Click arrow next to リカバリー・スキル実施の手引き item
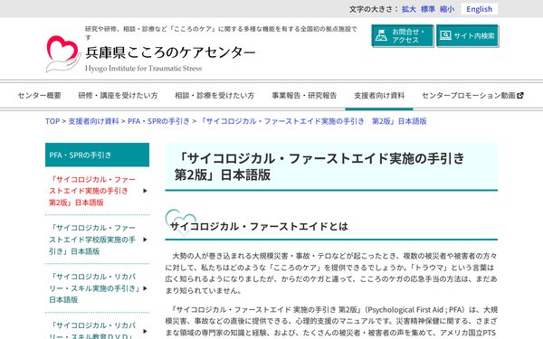 pos(145,288)
